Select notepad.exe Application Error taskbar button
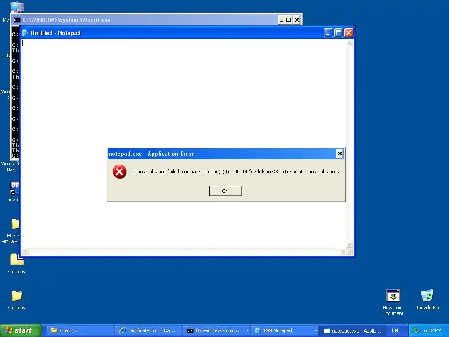The width and height of the screenshot is (449, 337). 353,330
